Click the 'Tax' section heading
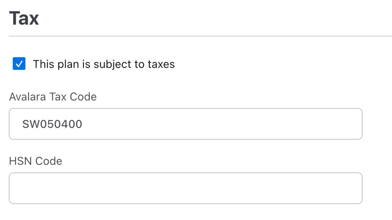The width and height of the screenshot is (392, 220). (24, 18)
